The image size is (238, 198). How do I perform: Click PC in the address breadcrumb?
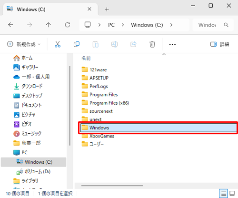(x=111, y=25)
